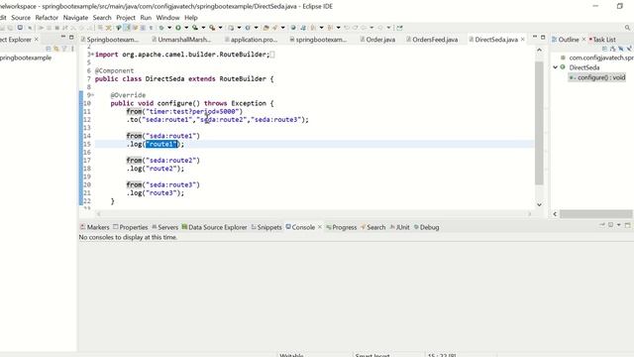Viewport: 634px width, 357px height.
Task: Expand the folded import block at line 3
Action: (x=92, y=55)
